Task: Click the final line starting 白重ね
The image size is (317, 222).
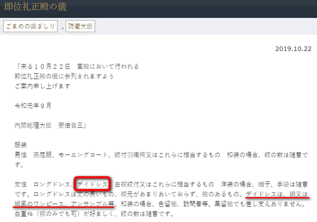Action: (94, 214)
